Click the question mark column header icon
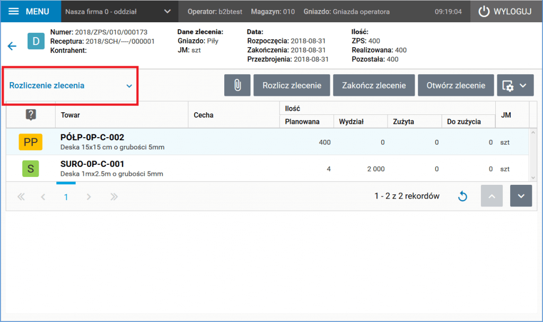543x322 pixels. [x=31, y=114]
